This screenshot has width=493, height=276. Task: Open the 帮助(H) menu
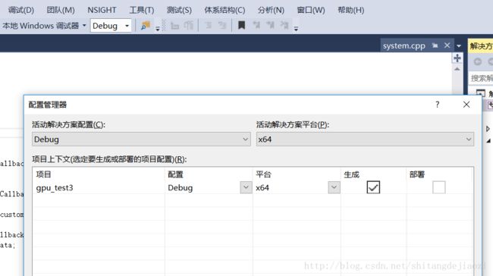350,10
